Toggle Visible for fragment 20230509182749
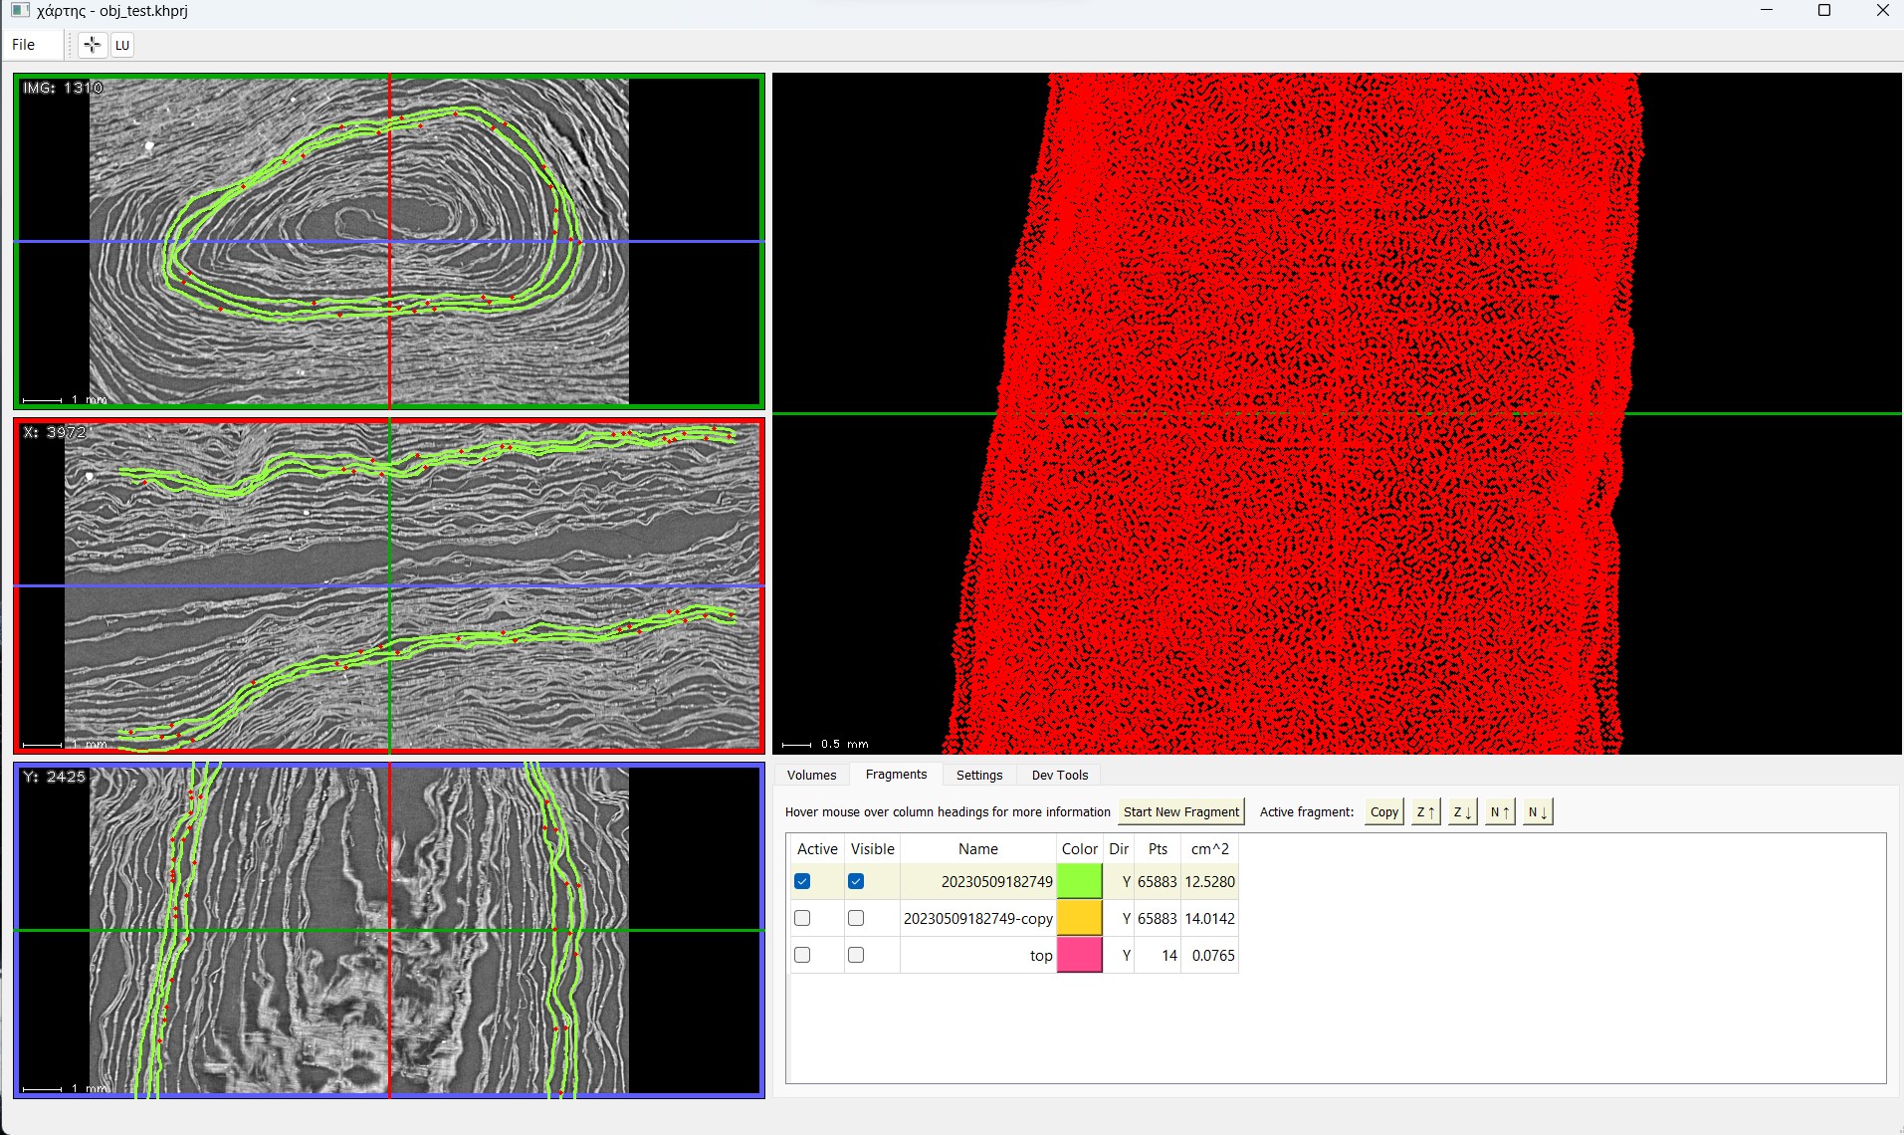This screenshot has height=1135, width=1904. [x=856, y=882]
